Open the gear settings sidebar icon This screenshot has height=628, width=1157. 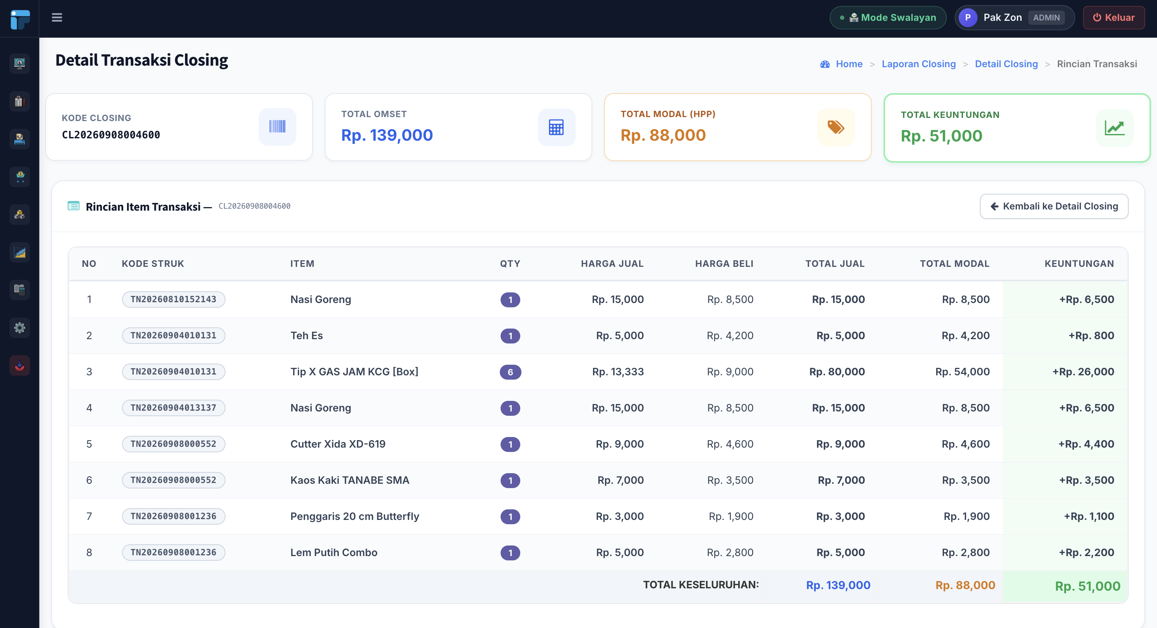pyautogui.click(x=19, y=327)
